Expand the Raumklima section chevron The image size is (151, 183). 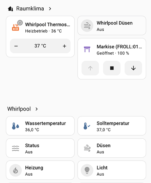50,9
